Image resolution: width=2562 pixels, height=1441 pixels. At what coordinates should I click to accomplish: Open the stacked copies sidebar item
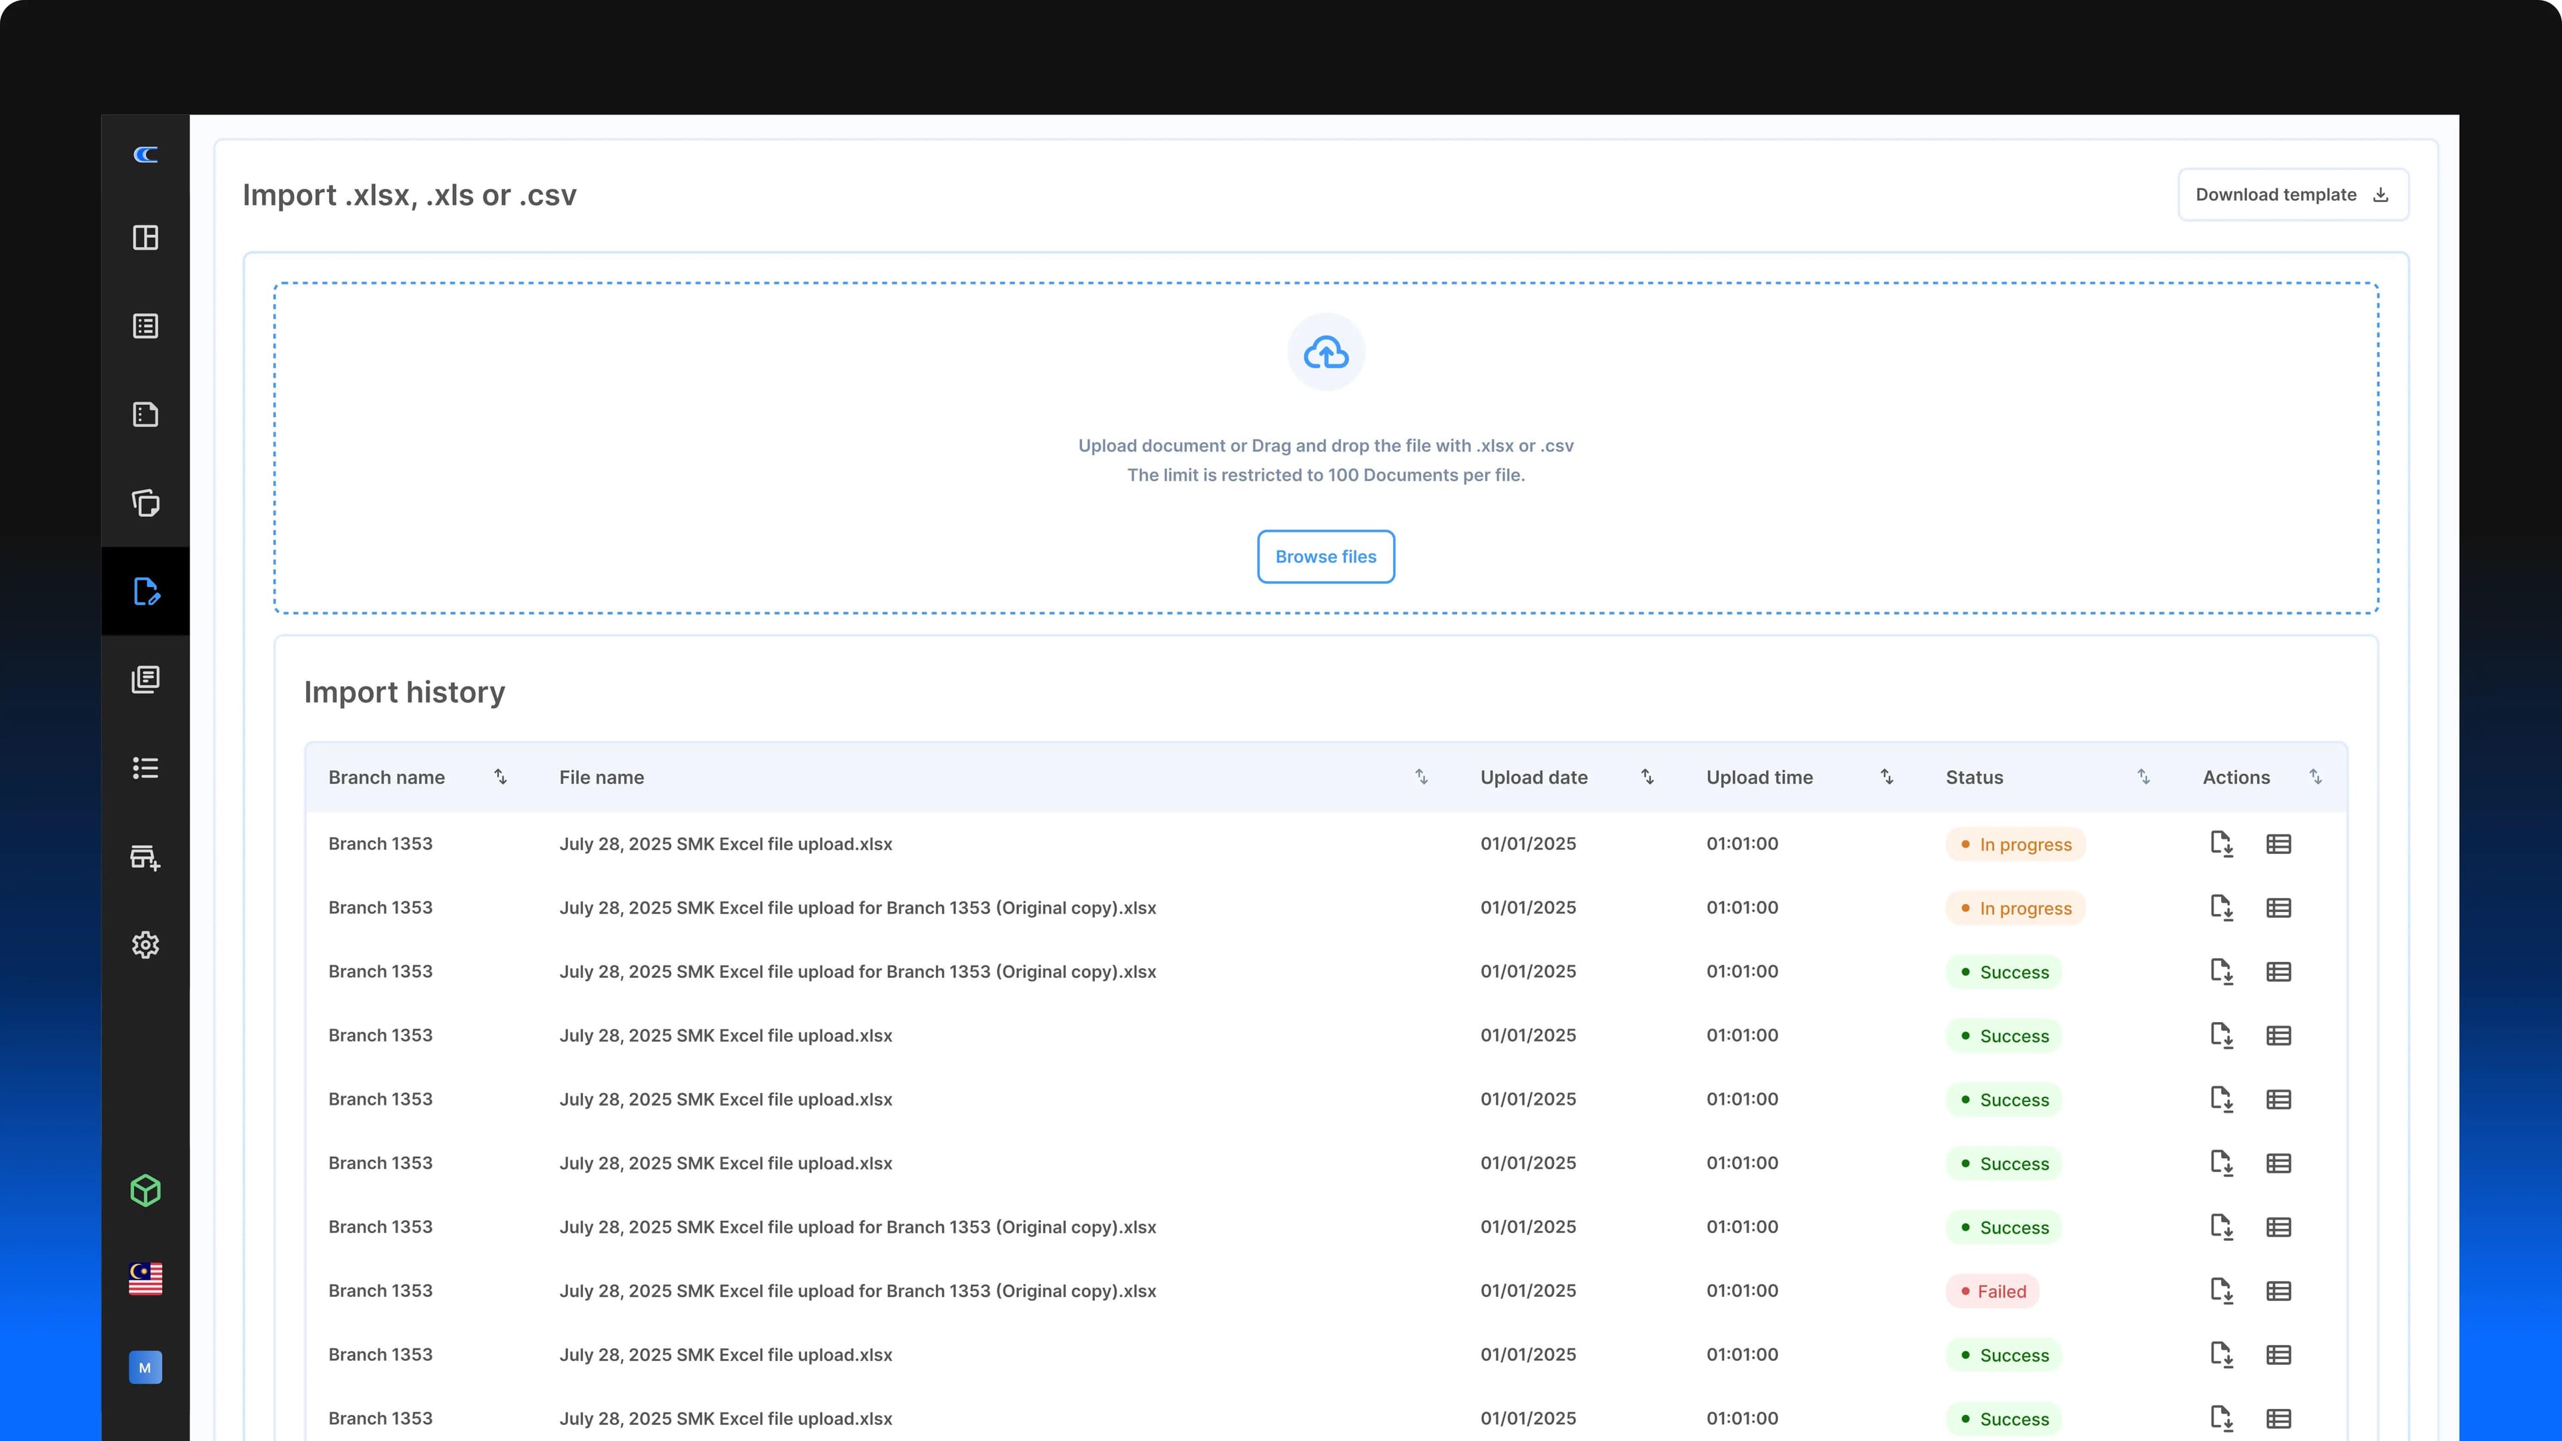point(145,503)
